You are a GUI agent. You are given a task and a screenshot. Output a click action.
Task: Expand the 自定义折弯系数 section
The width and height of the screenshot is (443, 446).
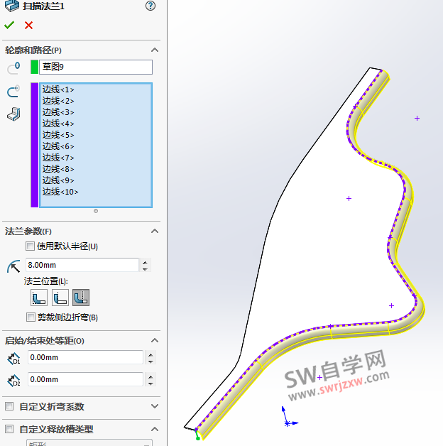pyautogui.click(x=154, y=407)
